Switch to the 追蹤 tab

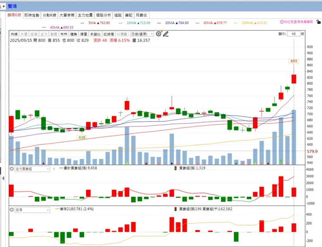[x=118, y=15]
